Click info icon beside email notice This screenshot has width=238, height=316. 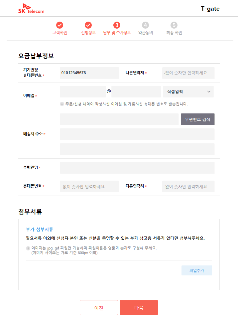(x=62, y=104)
